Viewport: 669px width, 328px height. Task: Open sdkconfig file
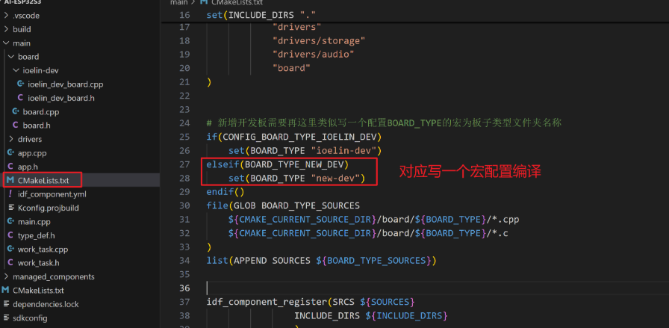[x=30, y=318]
